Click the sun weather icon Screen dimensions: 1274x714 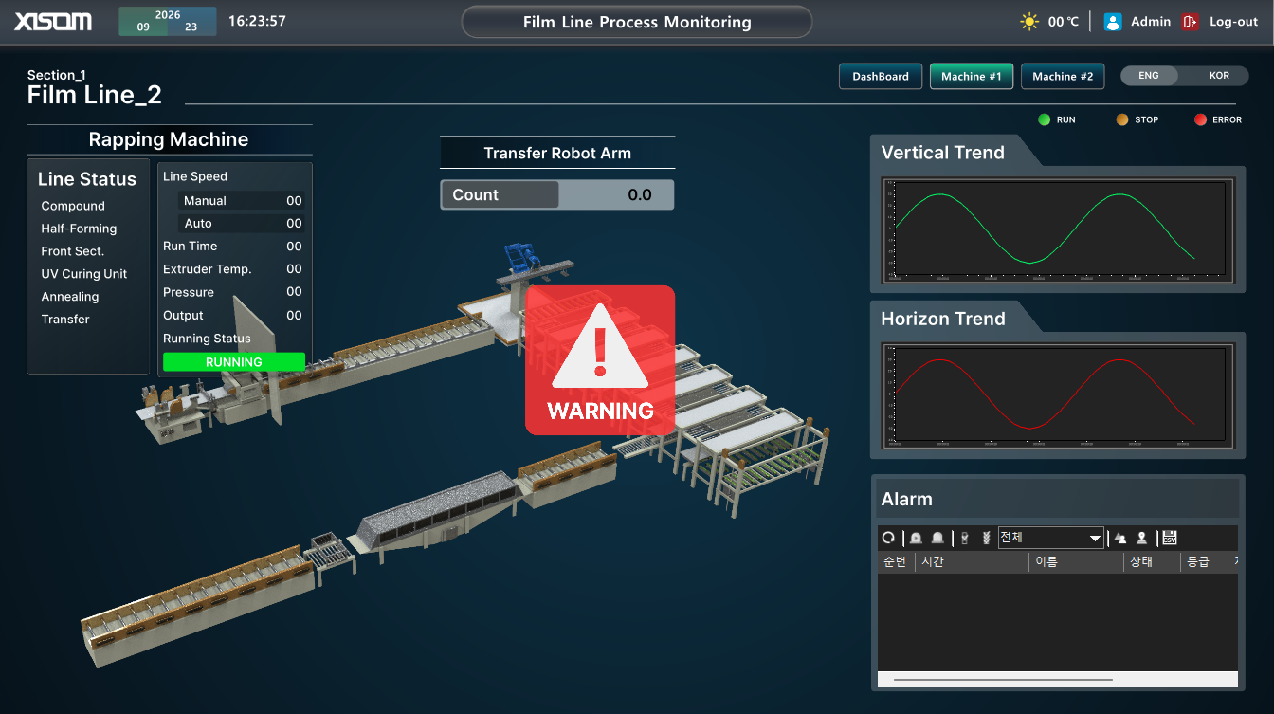(1028, 21)
